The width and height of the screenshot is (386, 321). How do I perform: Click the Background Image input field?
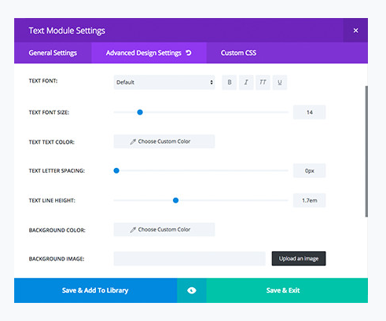pyautogui.click(x=189, y=258)
